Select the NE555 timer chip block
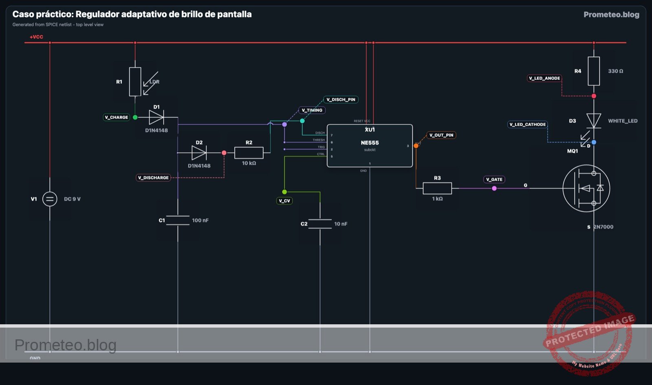This screenshot has height=385, width=652. (x=370, y=146)
